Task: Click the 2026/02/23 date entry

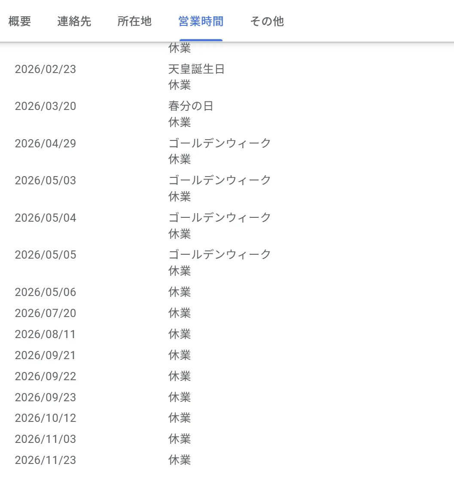Action: pyautogui.click(x=46, y=69)
